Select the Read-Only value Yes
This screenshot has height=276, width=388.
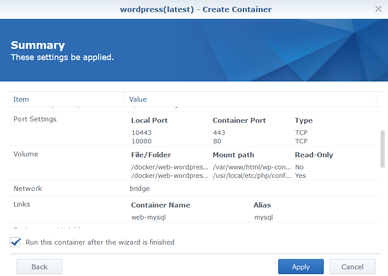click(x=301, y=176)
